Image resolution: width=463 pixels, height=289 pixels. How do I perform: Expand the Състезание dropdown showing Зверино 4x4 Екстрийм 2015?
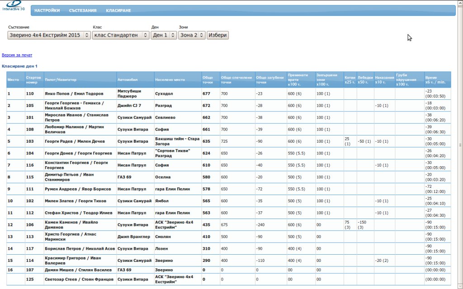pos(49,35)
